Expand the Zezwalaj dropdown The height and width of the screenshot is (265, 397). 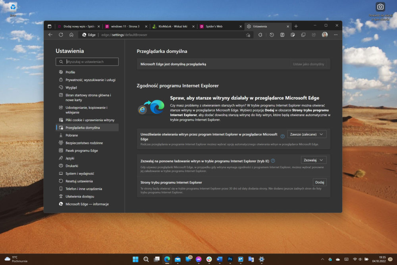[x=314, y=160]
